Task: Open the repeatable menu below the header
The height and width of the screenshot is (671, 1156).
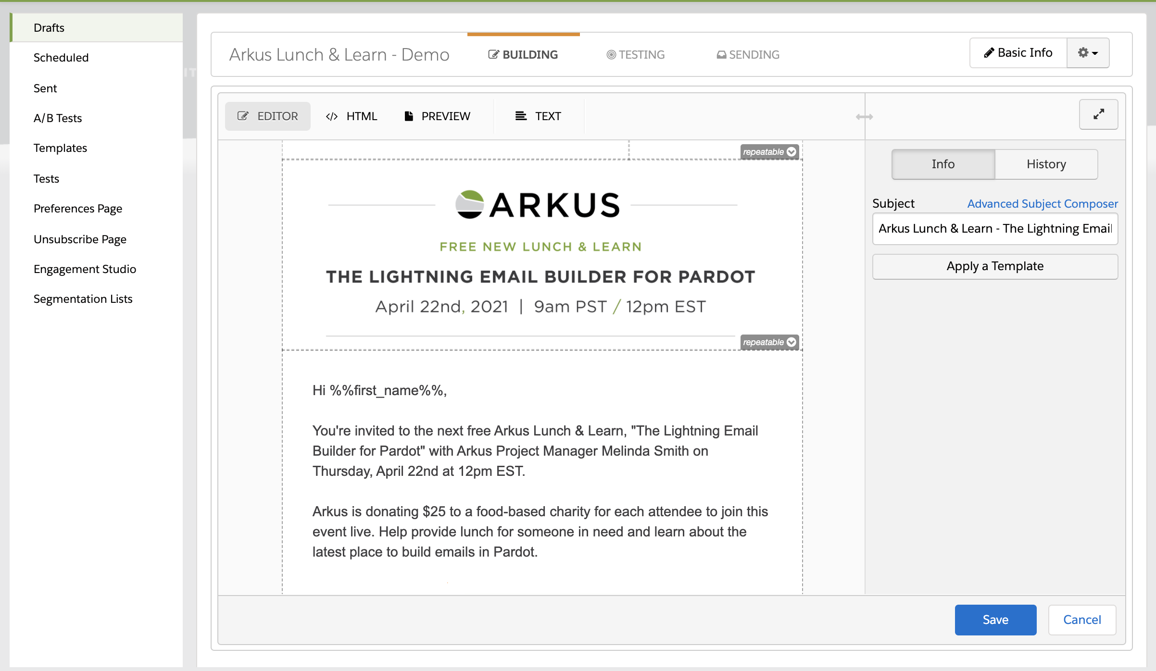Action: 769,342
